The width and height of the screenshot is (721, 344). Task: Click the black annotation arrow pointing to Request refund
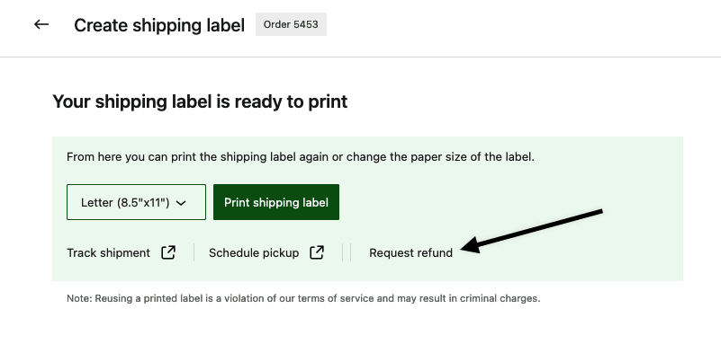pyautogui.click(x=532, y=231)
